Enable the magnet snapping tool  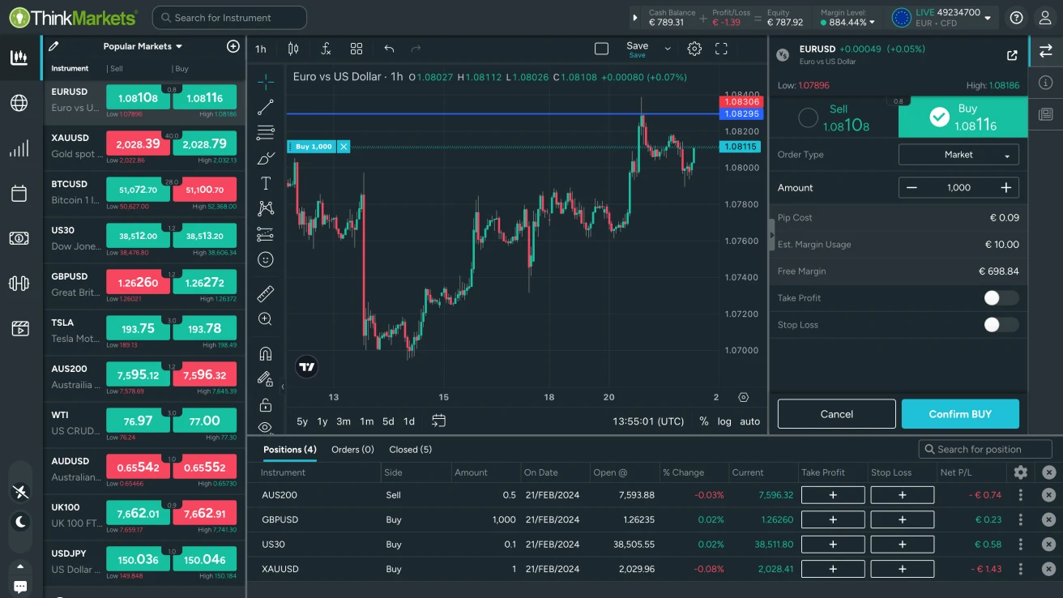264,352
